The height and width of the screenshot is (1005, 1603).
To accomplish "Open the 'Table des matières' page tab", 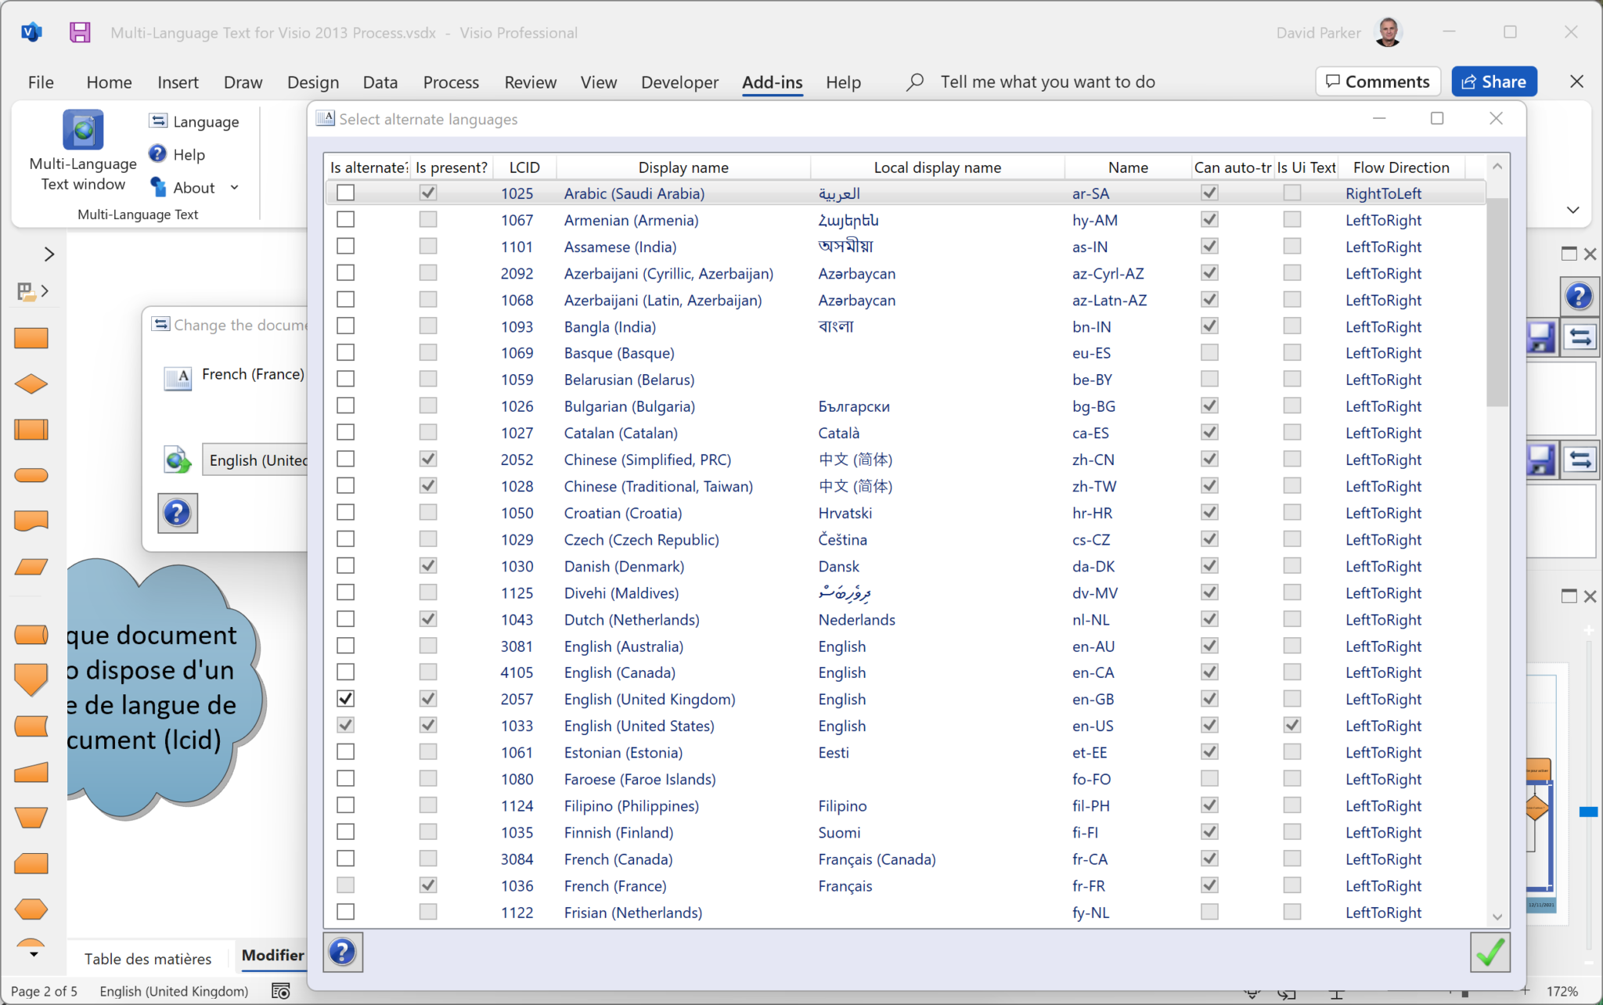I will [x=147, y=957].
